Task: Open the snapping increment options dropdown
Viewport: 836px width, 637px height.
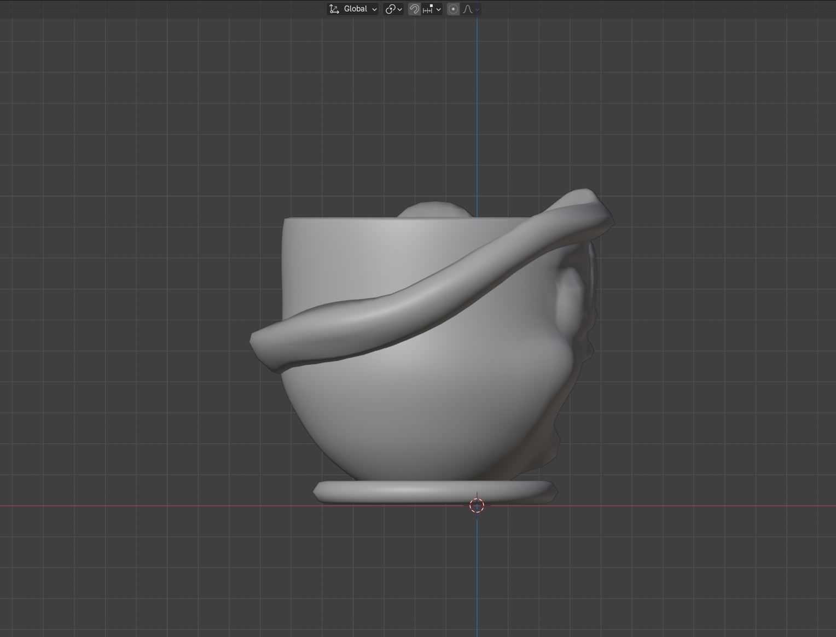Action: (x=432, y=9)
